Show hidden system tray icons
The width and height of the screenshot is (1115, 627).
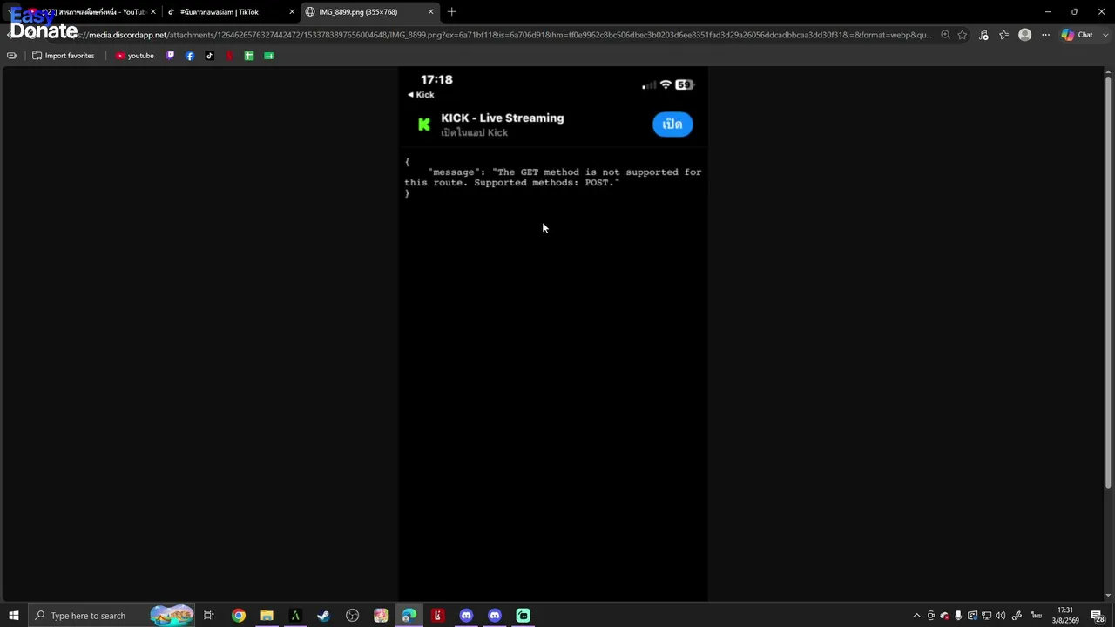[x=916, y=616]
